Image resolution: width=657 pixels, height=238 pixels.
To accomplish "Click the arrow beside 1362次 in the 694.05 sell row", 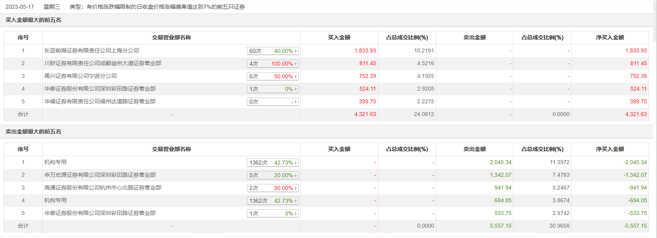I will [296, 201].
